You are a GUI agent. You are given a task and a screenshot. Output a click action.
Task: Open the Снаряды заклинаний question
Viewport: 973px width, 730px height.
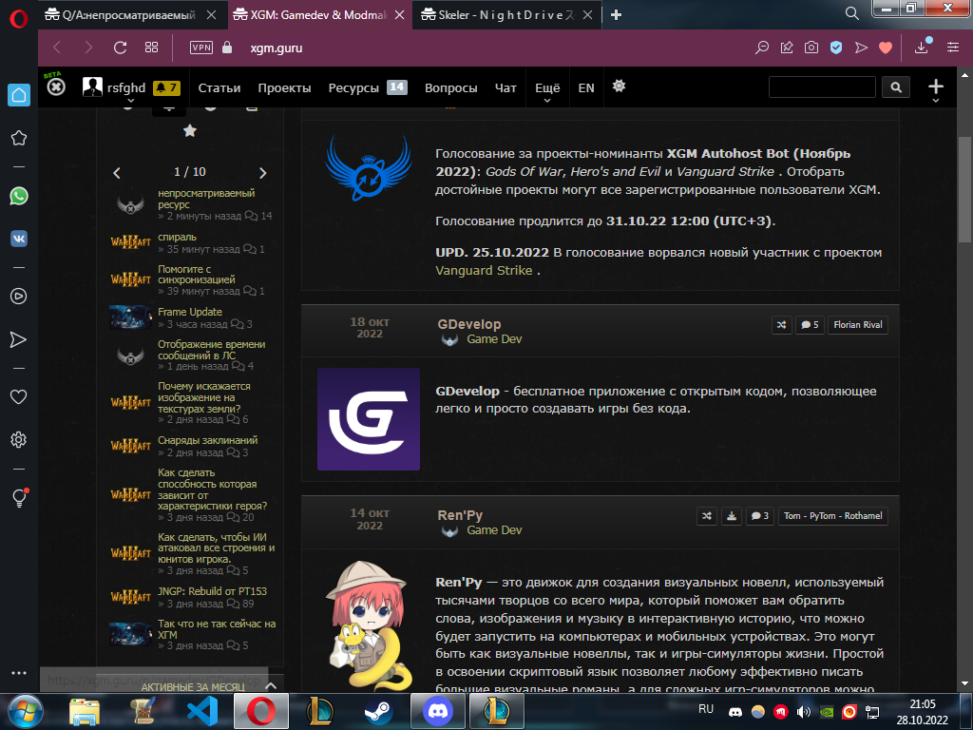207,440
